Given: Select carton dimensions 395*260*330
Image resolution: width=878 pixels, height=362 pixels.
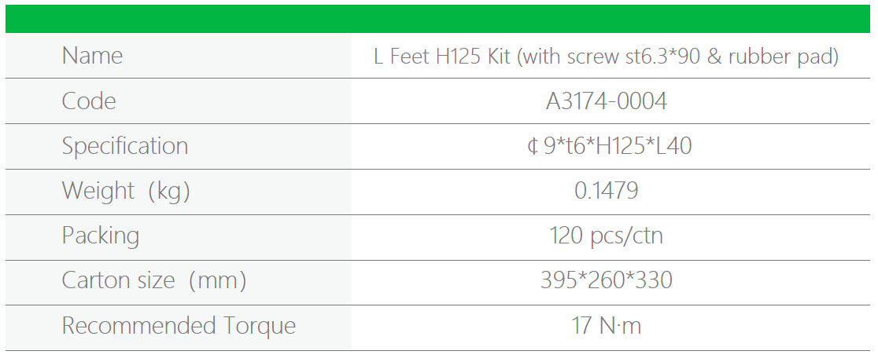Looking at the screenshot, I should pyautogui.click(x=607, y=280).
